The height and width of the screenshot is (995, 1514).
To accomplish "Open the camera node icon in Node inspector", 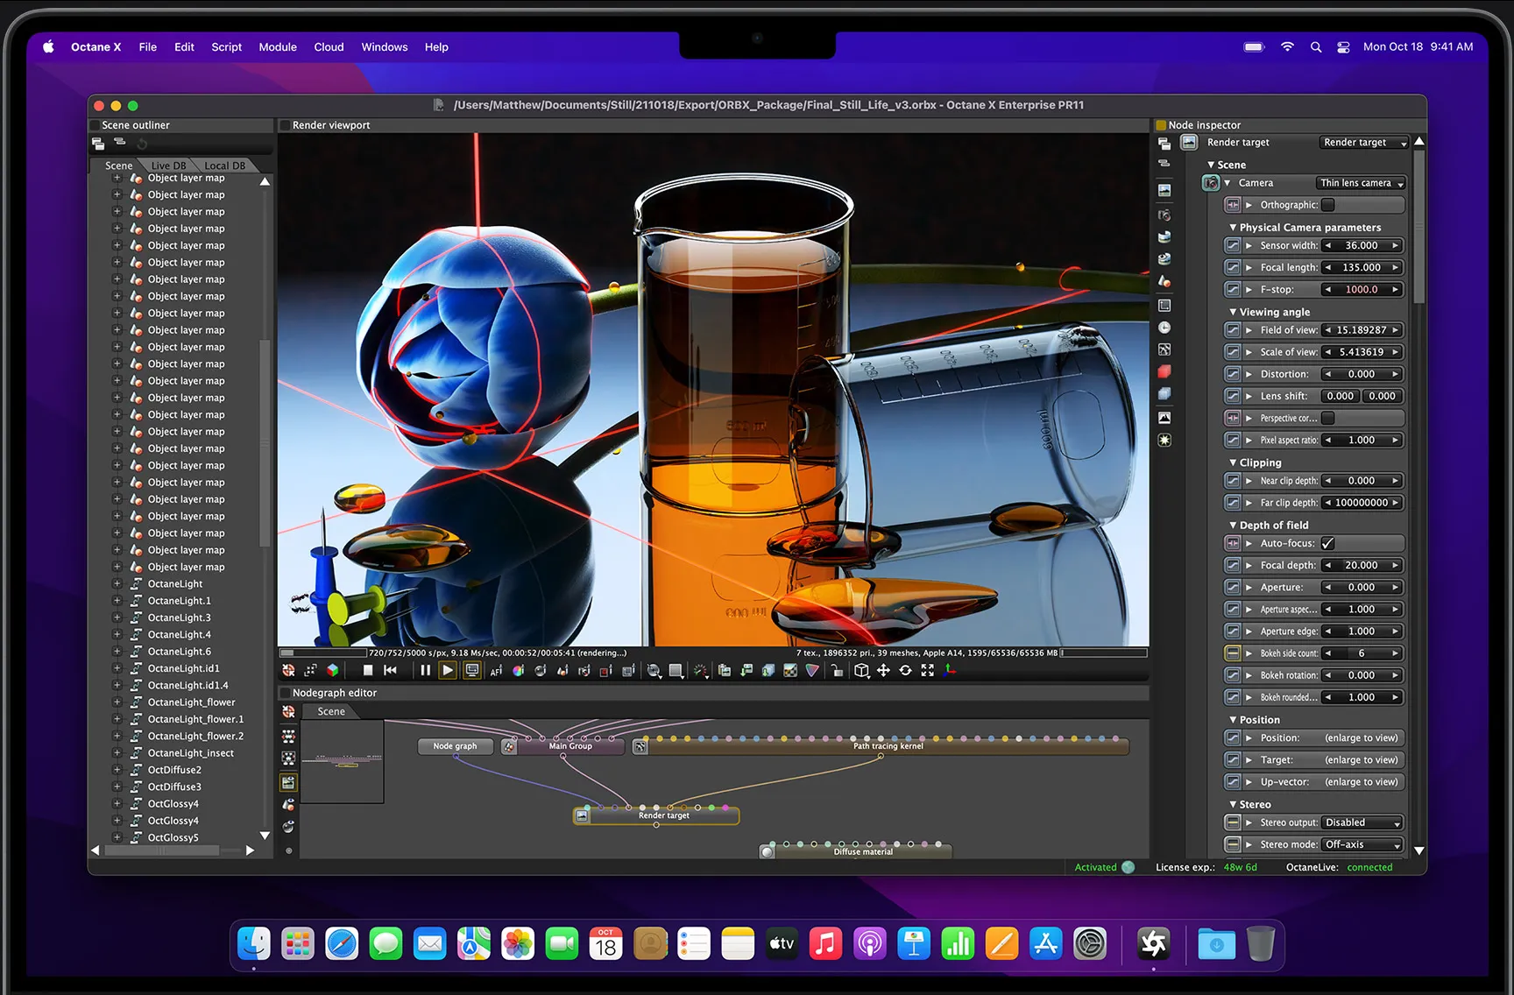I will click(1210, 183).
